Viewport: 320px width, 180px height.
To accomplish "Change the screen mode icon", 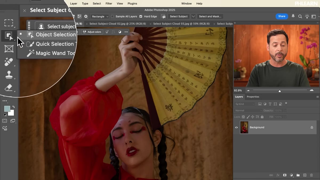I will coord(13,121).
